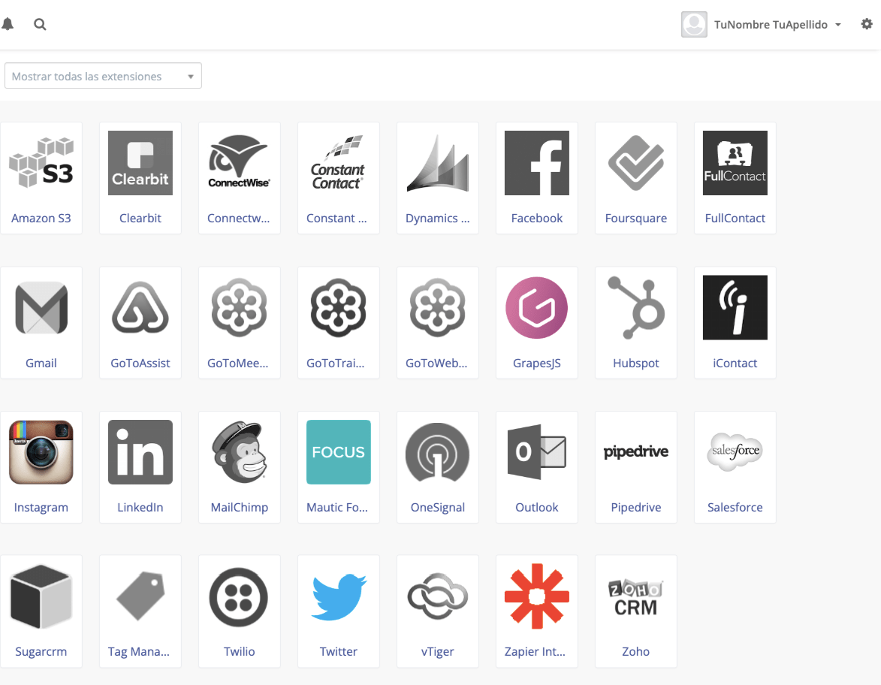Click the 'Twilio' text label
This screenshot has width=881, height=685.
click(240, 652)
